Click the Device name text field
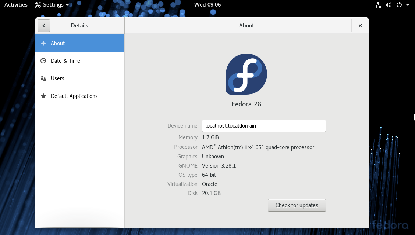The image size is (415, 235). tap(264, 126)
